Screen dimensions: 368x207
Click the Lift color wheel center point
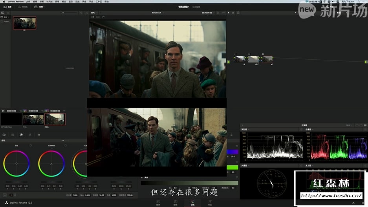(16, 163)
